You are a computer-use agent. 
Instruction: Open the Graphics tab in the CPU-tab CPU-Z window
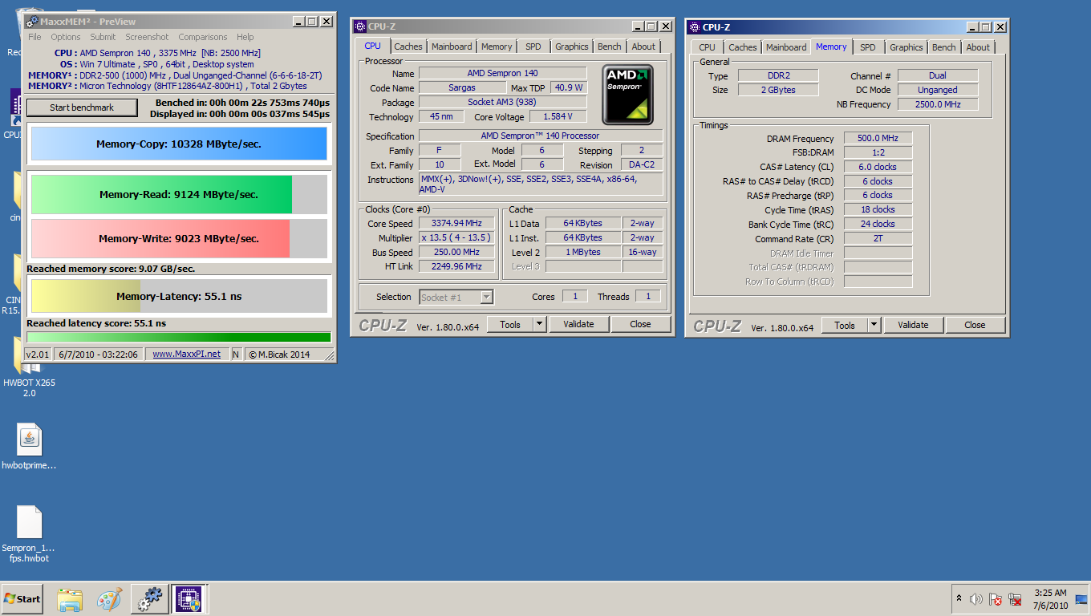(x=571, y=47)
